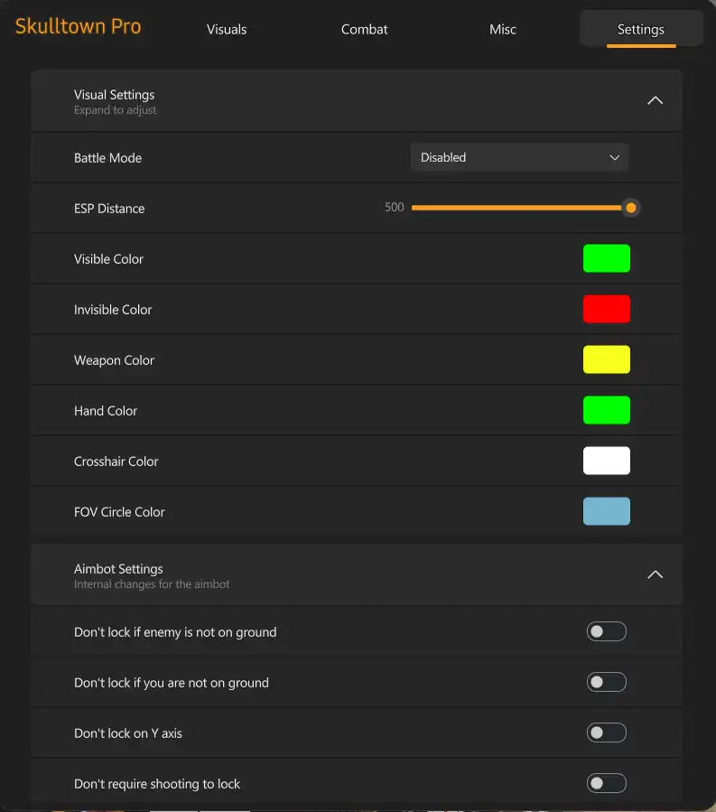Edit the FOV Circle Color swatch
The width and height of the screenshot is (716, 812).
[x=607, y=511]
